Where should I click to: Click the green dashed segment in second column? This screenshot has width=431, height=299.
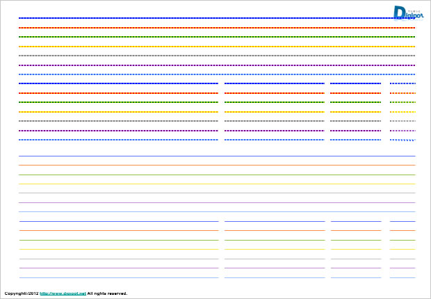274,102
